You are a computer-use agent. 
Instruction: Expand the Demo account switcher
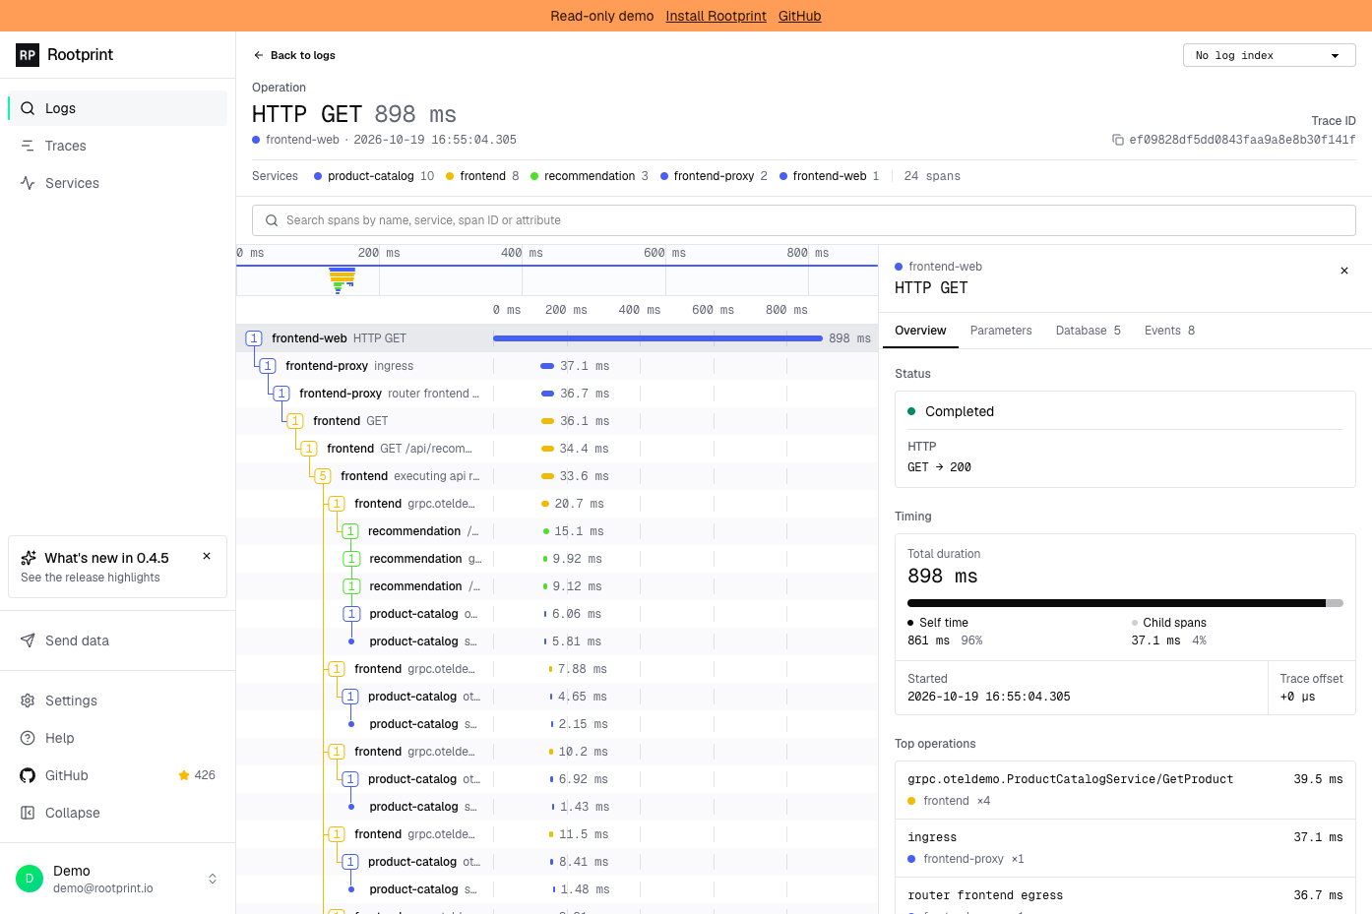pyautogui.click(x=213, y=879)
